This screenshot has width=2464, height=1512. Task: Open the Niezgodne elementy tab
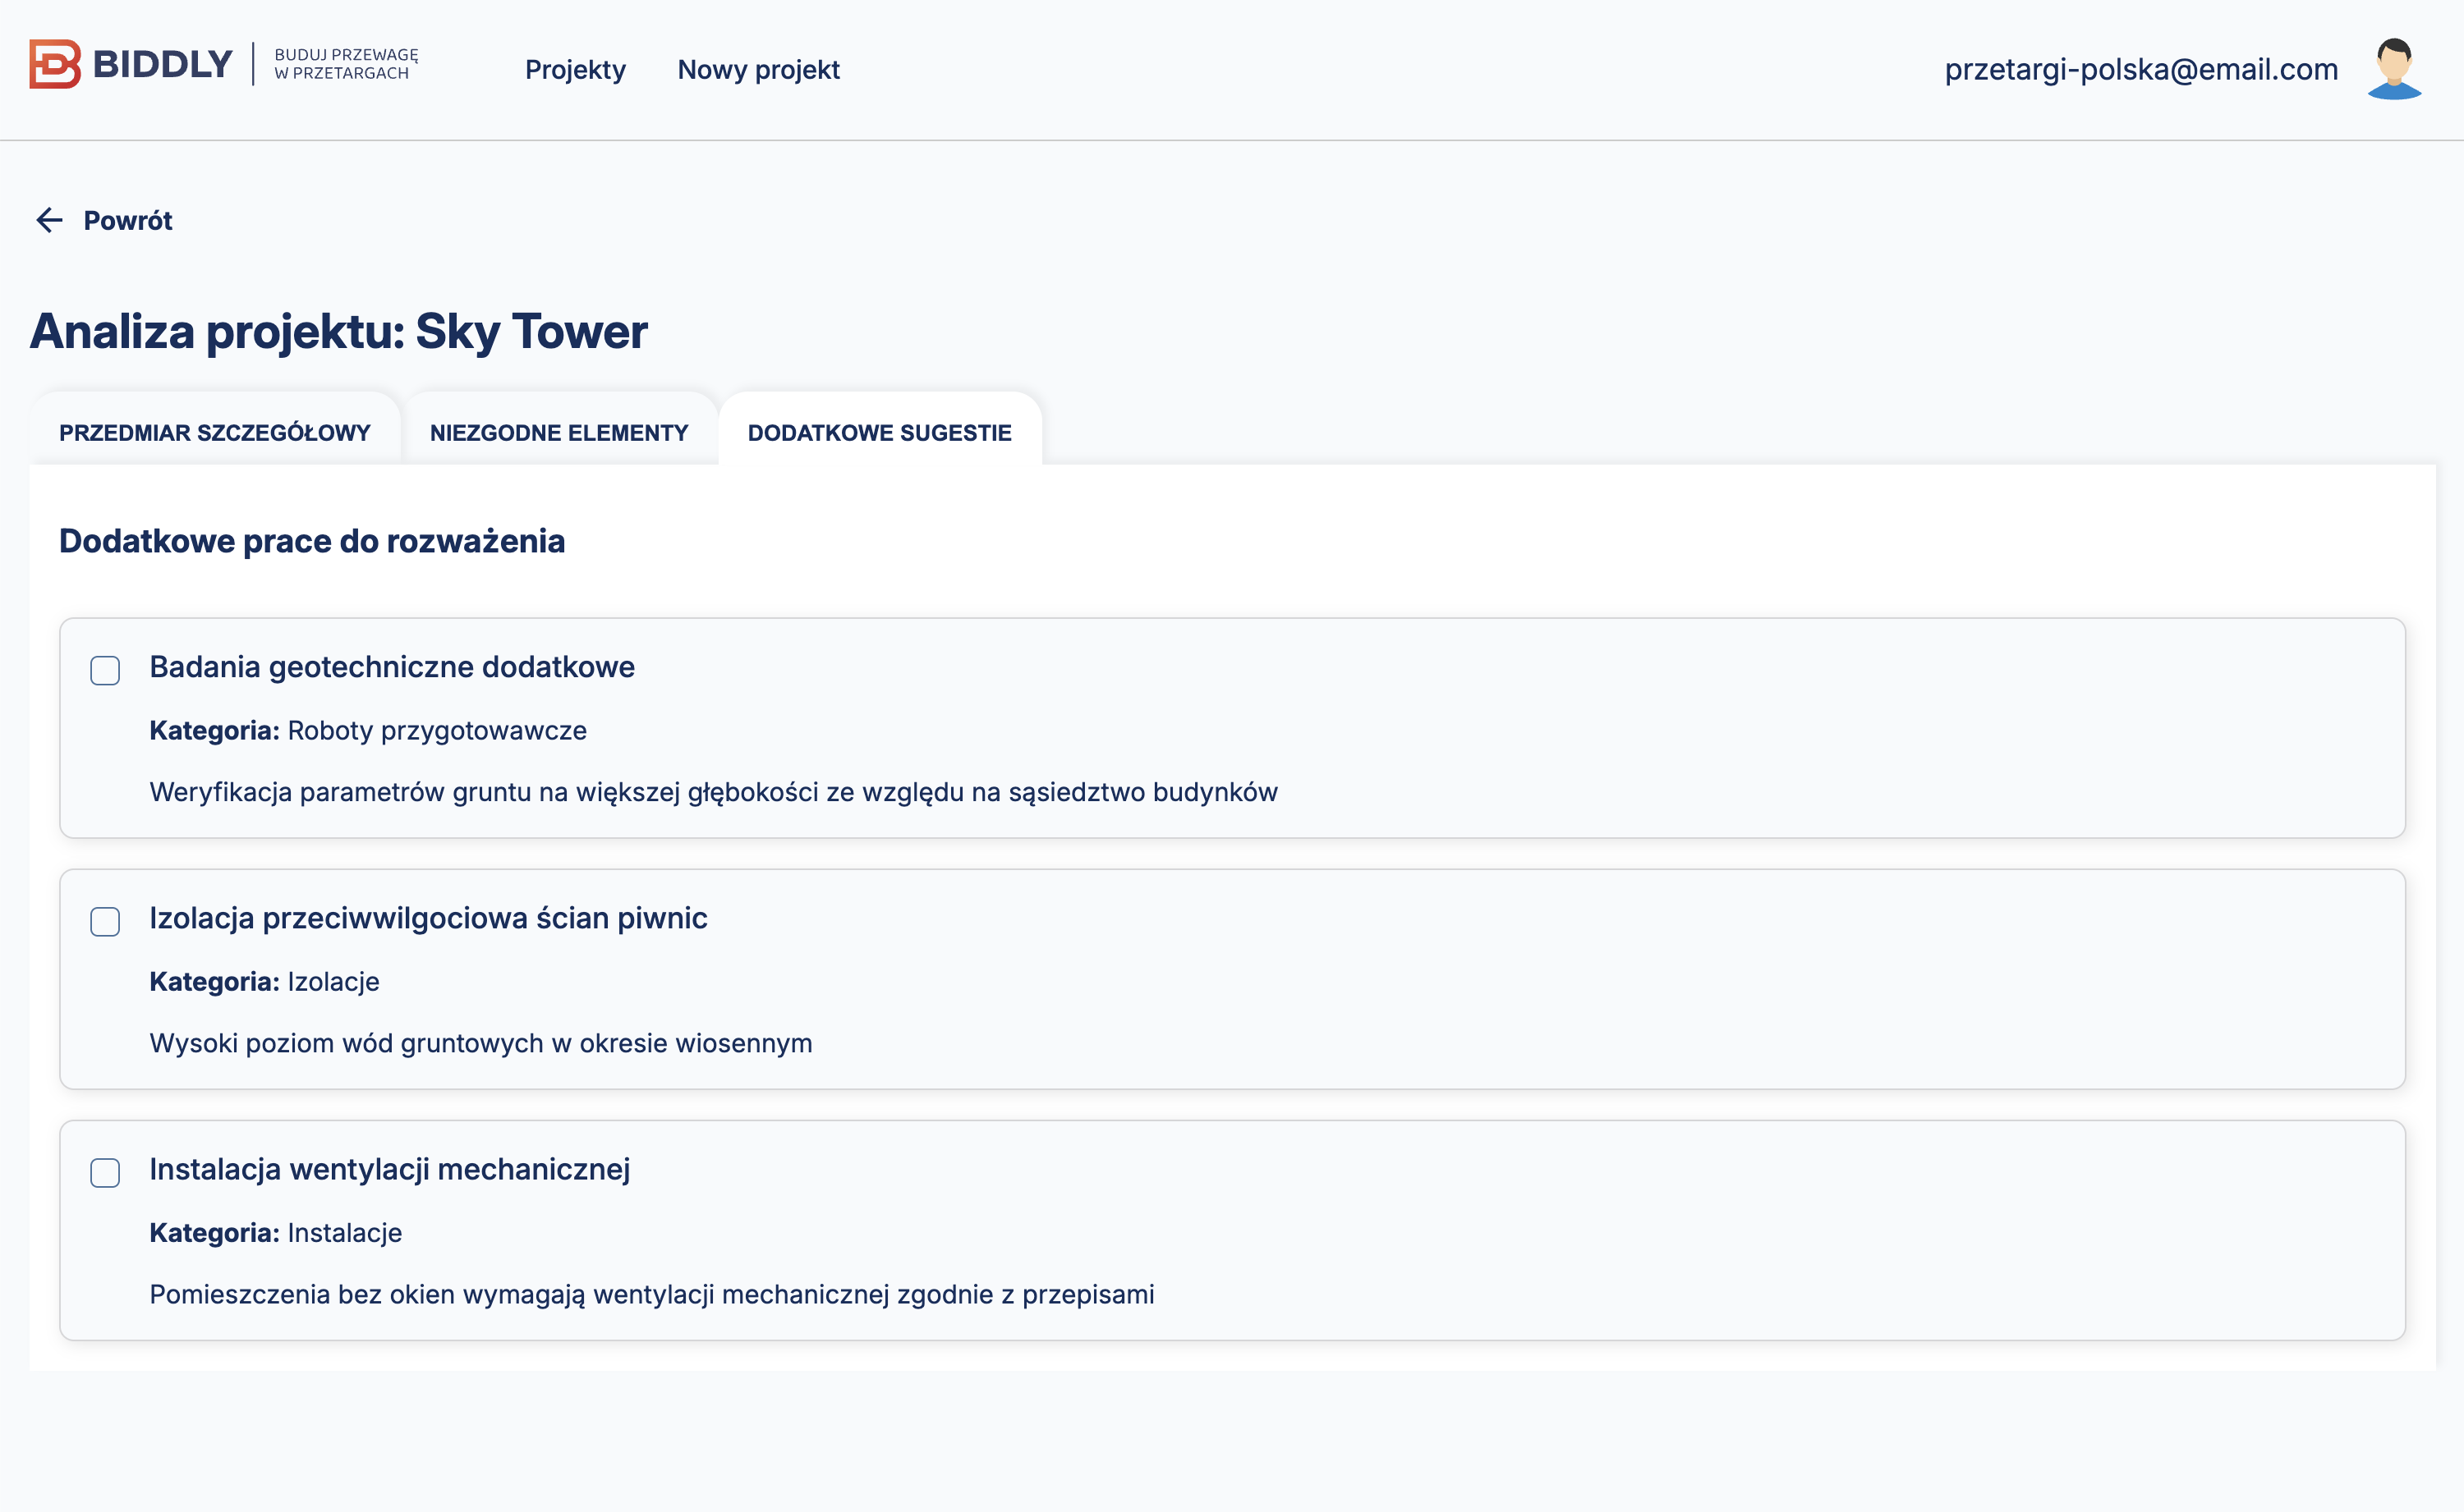pyautogui.click(x=559, y=433)
